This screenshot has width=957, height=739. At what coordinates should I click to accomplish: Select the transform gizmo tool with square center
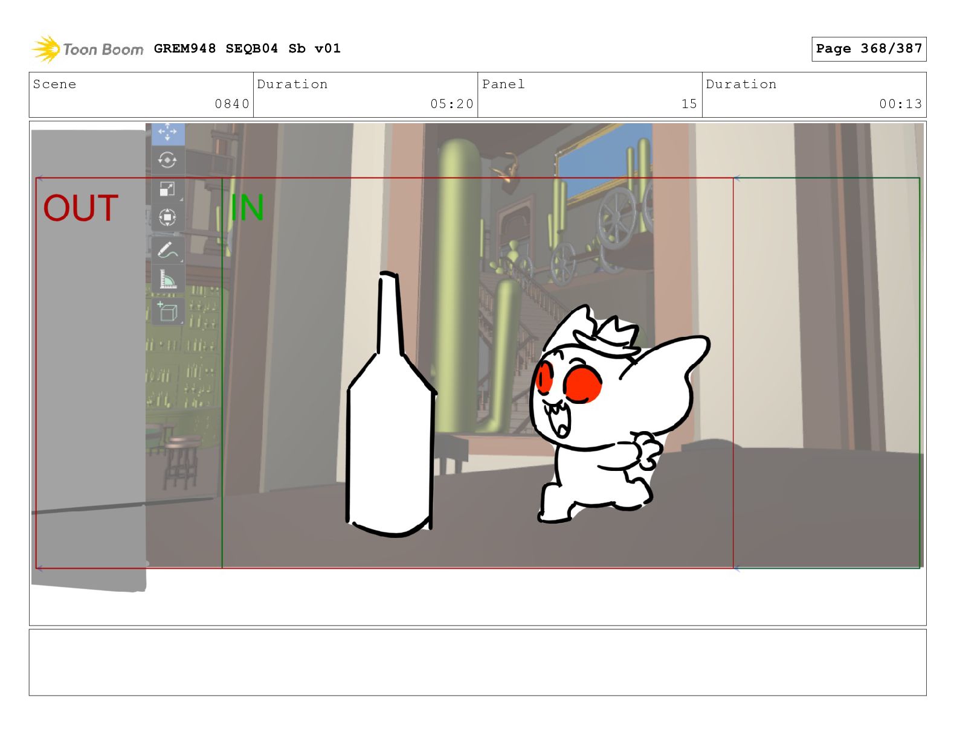167,217
